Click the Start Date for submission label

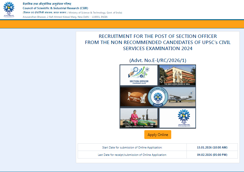[132, 147]
